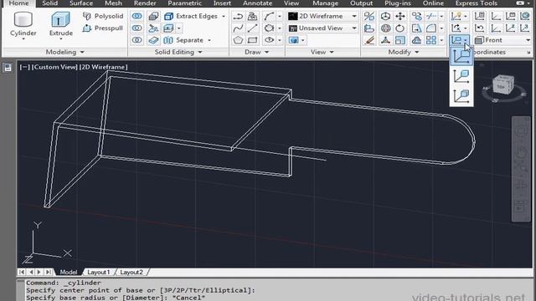536x301 pixels.
Task: Click the Z-Axis Vector UCS icon
Action: (510, 28)
